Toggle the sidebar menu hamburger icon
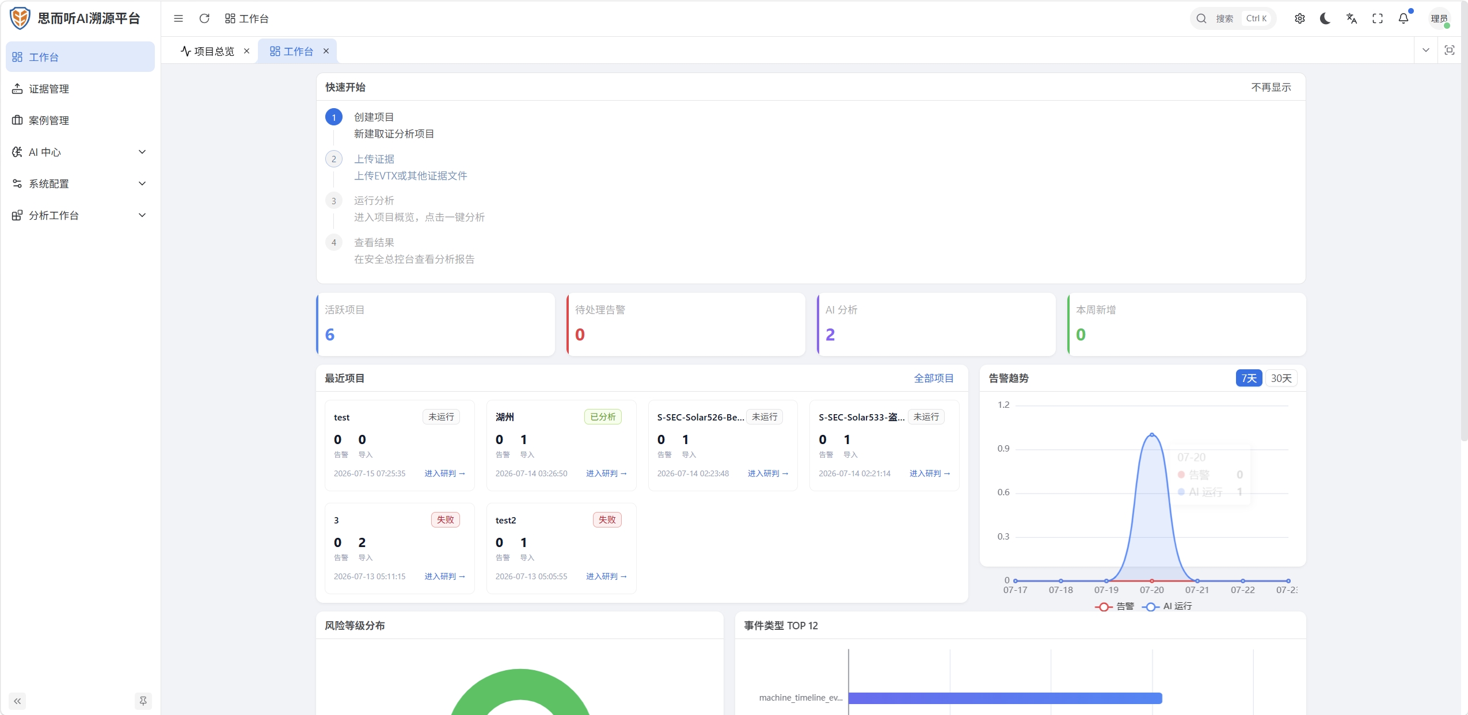Screen dimensions: 1468x715 (x=178, y=18)
